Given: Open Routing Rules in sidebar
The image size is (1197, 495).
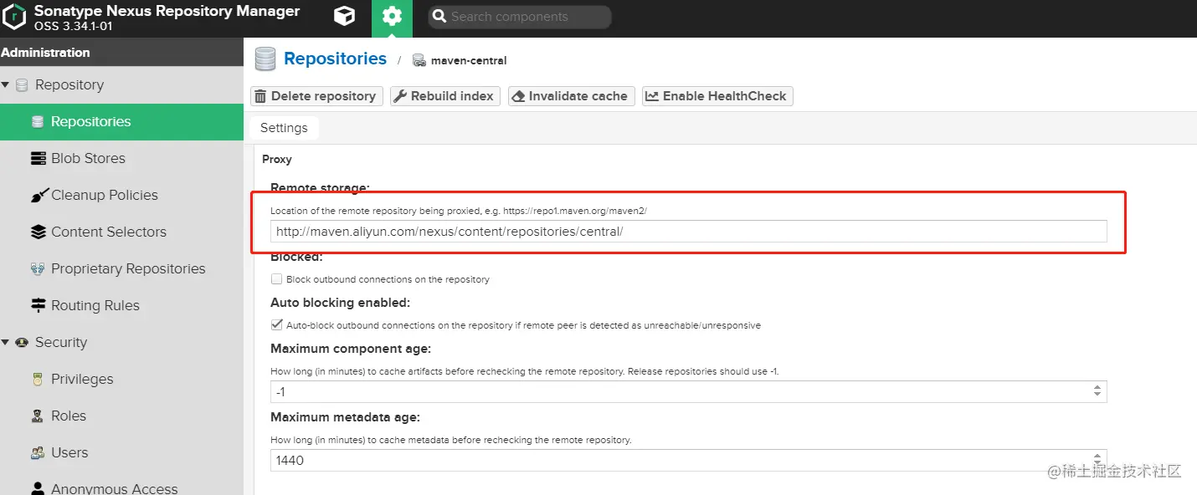Looking at the screenshot, I should pyautogui.click(x=95, y=305).
